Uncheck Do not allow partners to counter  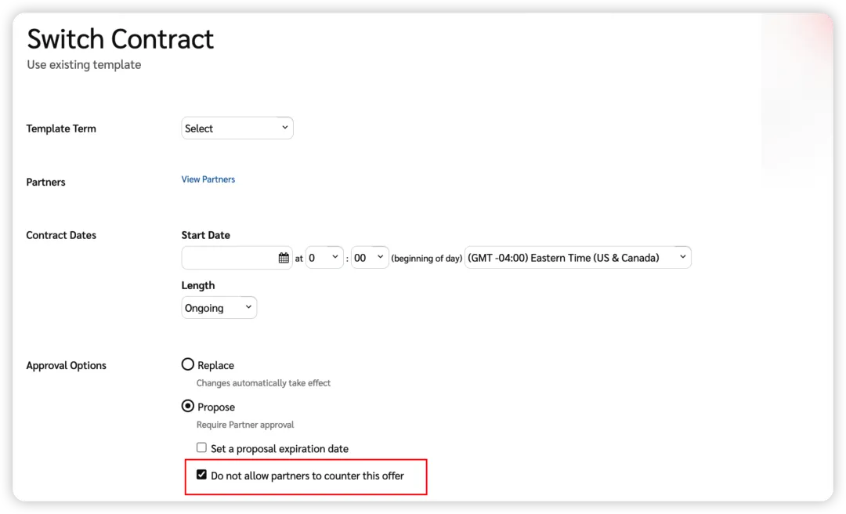coord(201,475)
